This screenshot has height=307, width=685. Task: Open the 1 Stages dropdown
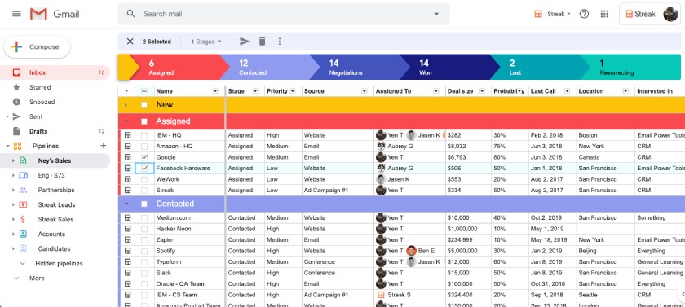click(206, 42)
